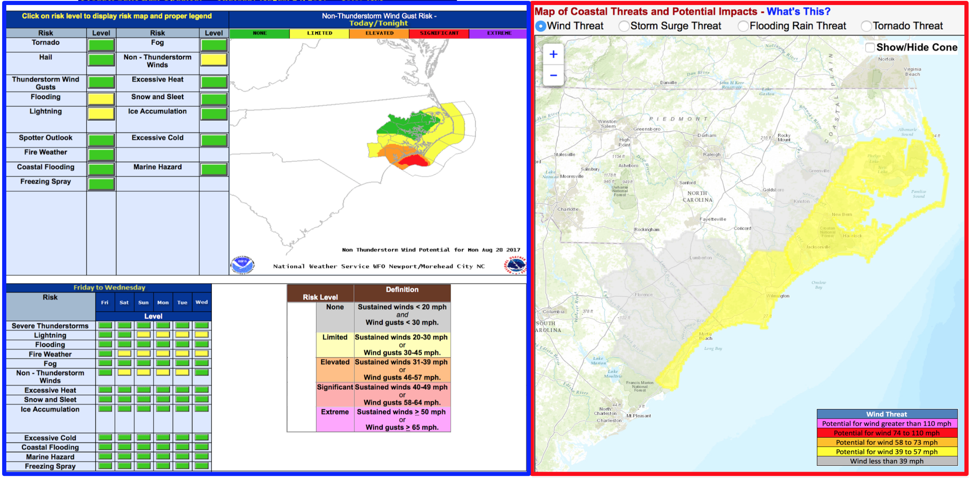Screen dimensions: 969x478
Task: Select the Flooding Rain Threat option
Action: pos(743,26)
